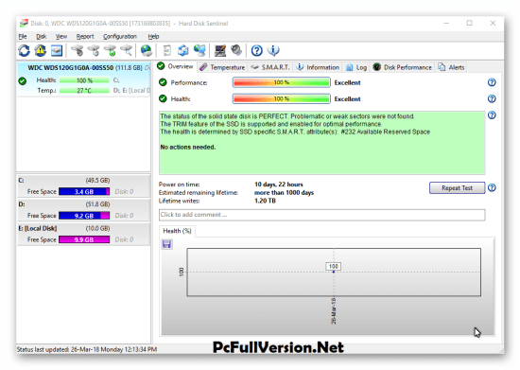This screenshot has width=520, height=370.
Task: Click the green check icon beside Performance label
Action: pos(163,82)
